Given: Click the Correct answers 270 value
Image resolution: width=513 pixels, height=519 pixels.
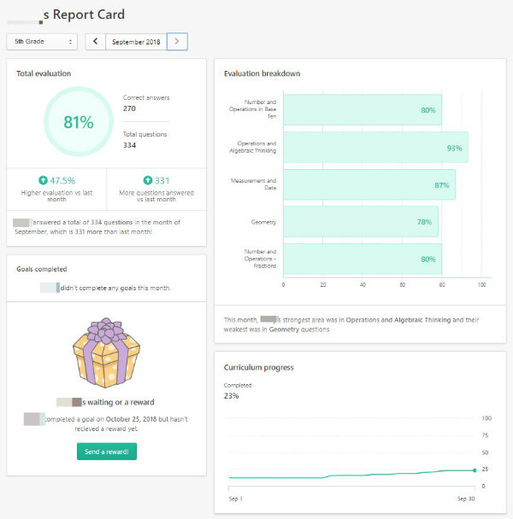Looking at the screenshot, I should coord(129,108).
